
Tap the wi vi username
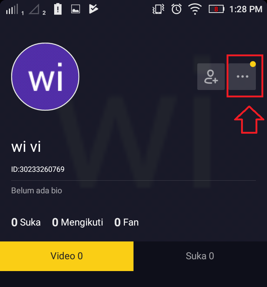coord(26,147)
